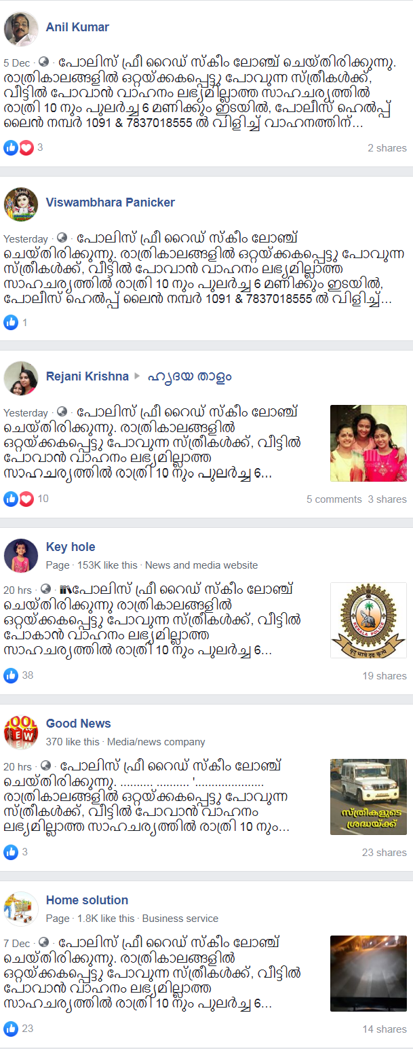
Task: Click Viswambhara Panicker's avatar image
Action: tap(21, 203)
